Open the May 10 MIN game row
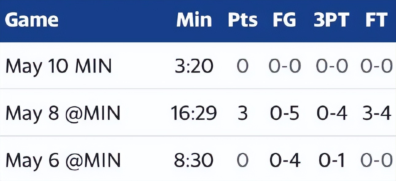The width and height of the screenshot is (396, 181). pos(198,66)
